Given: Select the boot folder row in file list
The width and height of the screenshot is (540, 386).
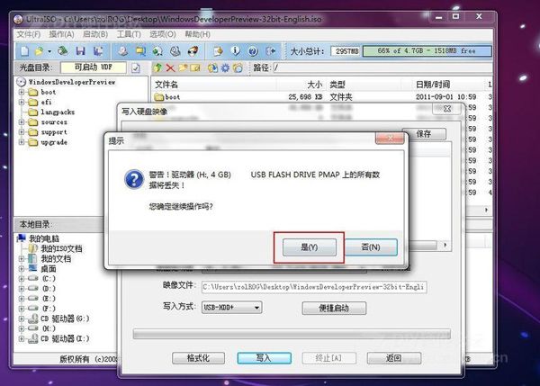Looking at the screenshot, I should [x=320, y=97].
